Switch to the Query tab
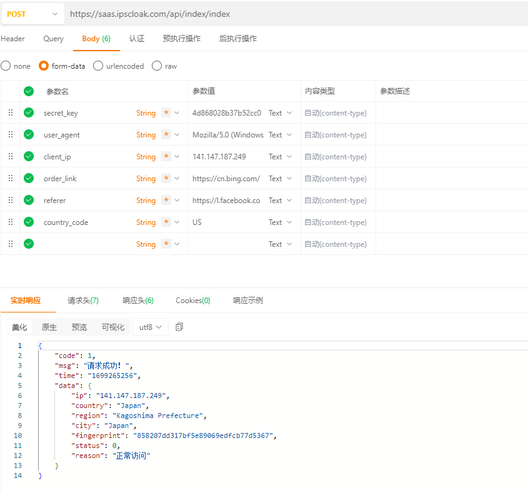Screen dimensions: 528x493 53,39
